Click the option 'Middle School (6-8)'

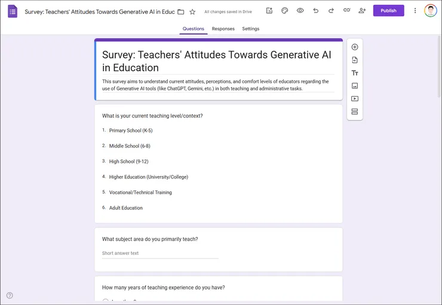coord(130,146)
